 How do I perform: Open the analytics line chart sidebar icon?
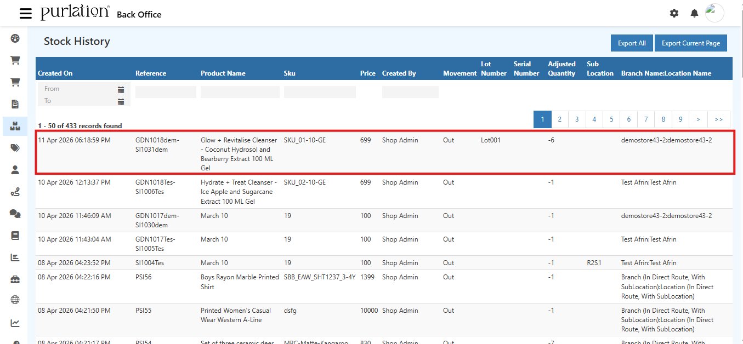(15, 322)
